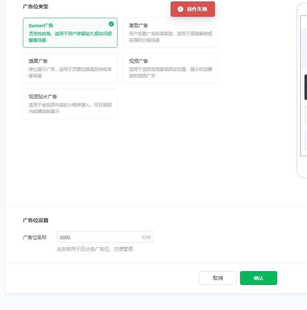
Task: Click the 取消 button
Action: click(218, 278)
